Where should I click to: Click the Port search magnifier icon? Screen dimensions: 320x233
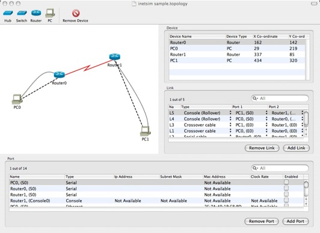255,168
